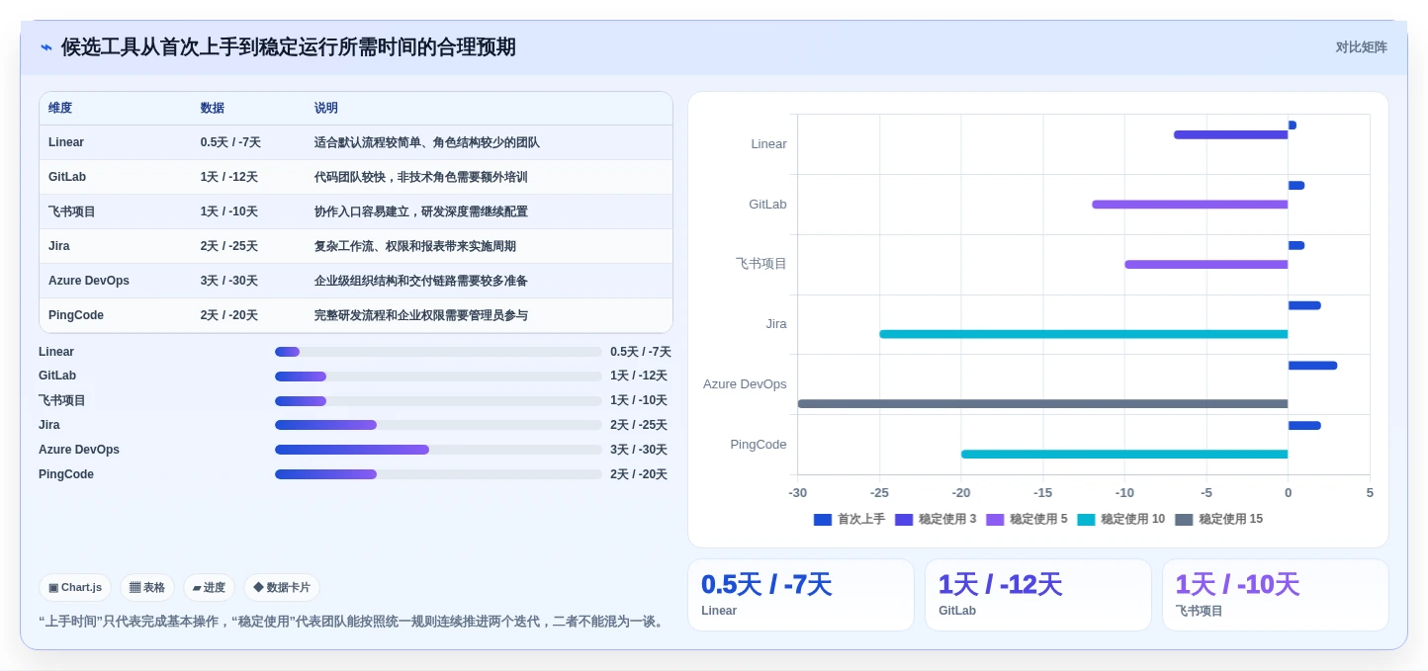This screenshot has height=671, width=1428.
Task: Click the 飞书项目 purple chart bar
Action: tap(1205, 265)
